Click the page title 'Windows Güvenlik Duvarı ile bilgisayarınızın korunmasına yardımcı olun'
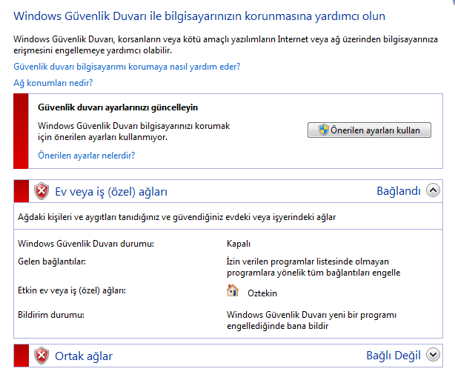 [199, 16]
